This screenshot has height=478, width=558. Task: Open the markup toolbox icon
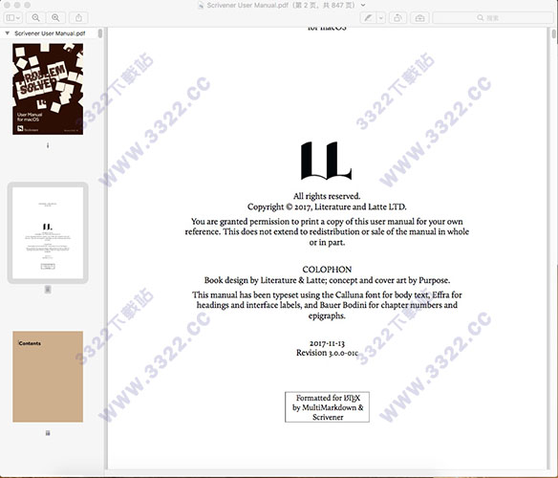[x=419, y=17]
